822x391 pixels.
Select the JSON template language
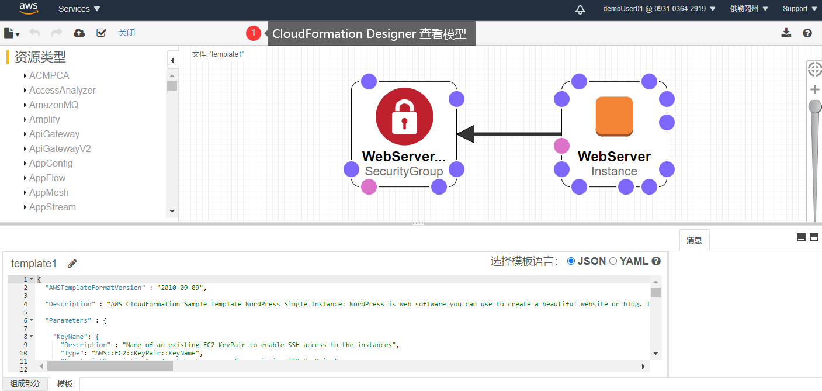point(571,261)
